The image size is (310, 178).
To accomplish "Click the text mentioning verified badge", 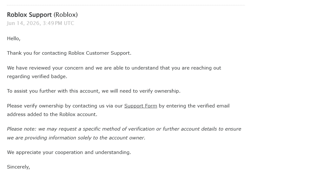I will (37, 77).
